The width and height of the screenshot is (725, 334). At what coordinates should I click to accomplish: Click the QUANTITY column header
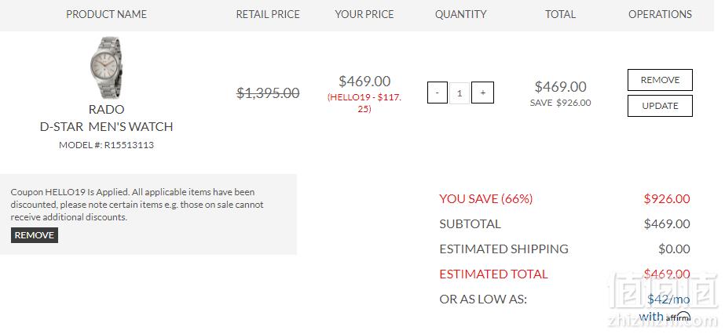[460, 14]
